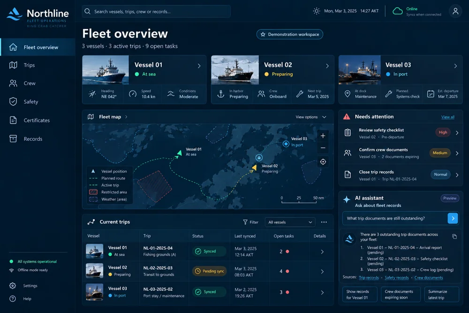Click Vessel 03 thumbnail in trips table
469x313 pixels.
point(95,292)
